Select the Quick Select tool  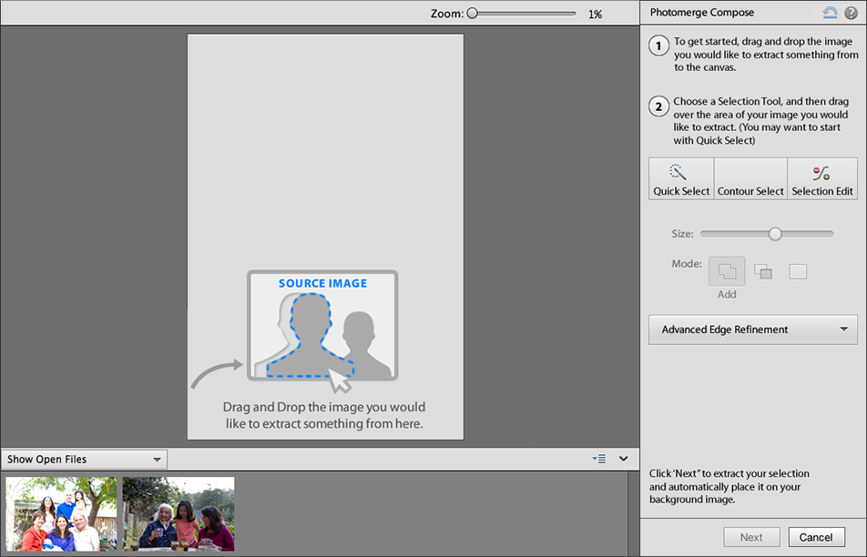coord(681,178)
